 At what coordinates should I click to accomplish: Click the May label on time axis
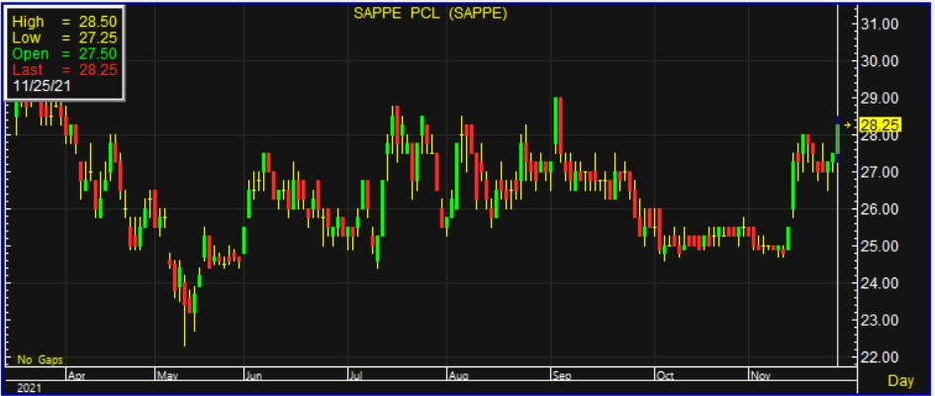pyautogui.click(x=165, y=375)
